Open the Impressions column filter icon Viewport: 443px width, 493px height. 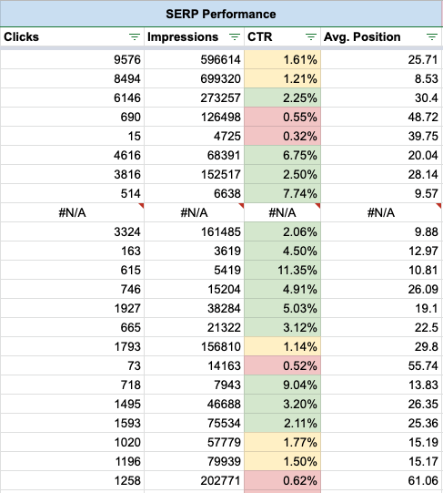(235, 37)
